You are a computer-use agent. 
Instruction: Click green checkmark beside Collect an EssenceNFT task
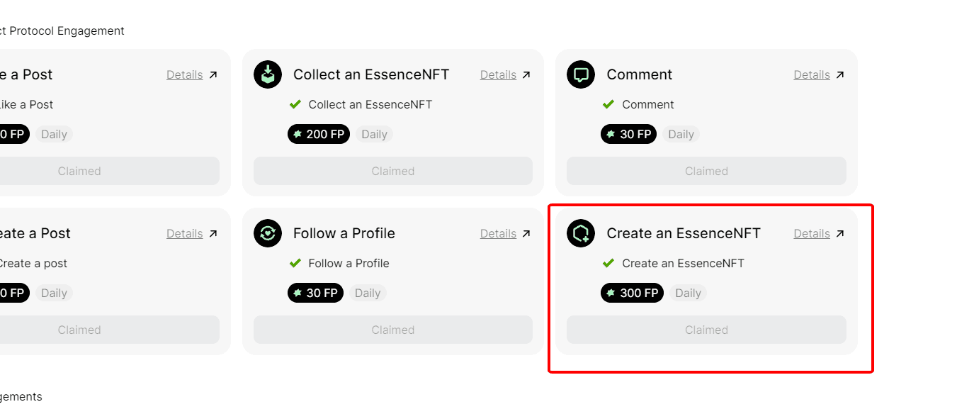[295, 104]
